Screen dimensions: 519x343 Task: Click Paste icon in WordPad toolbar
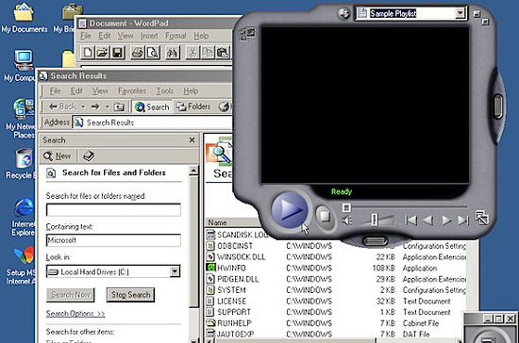click(223, 53)
